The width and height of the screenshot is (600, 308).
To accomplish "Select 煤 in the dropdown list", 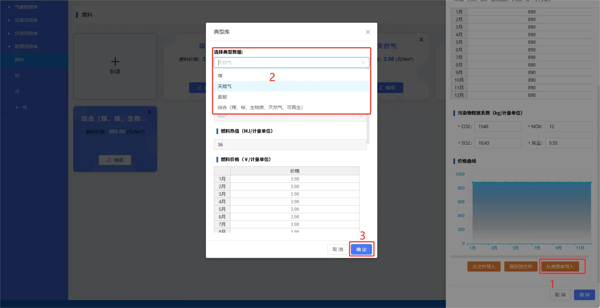I will [291, 76].
